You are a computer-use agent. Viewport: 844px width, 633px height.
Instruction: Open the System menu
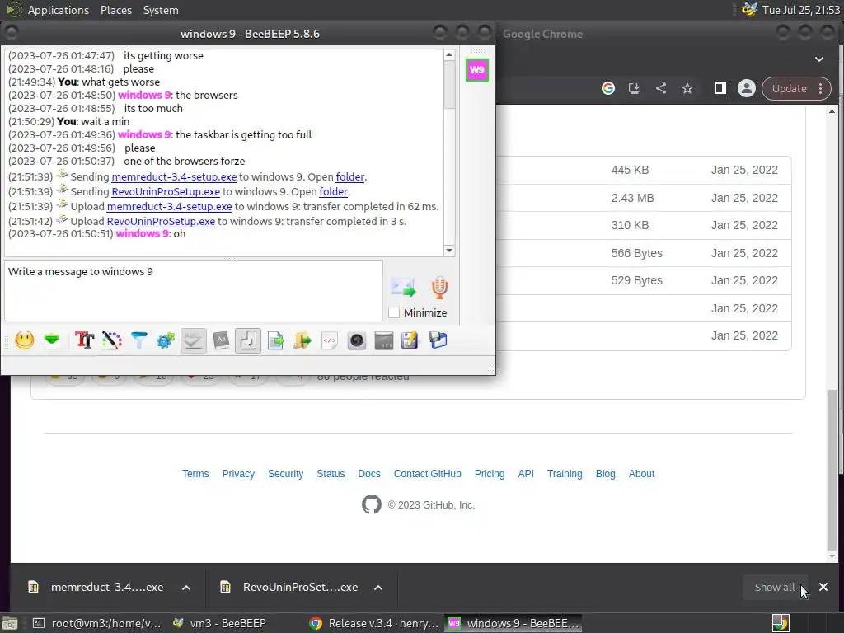[x=161, y=10]
